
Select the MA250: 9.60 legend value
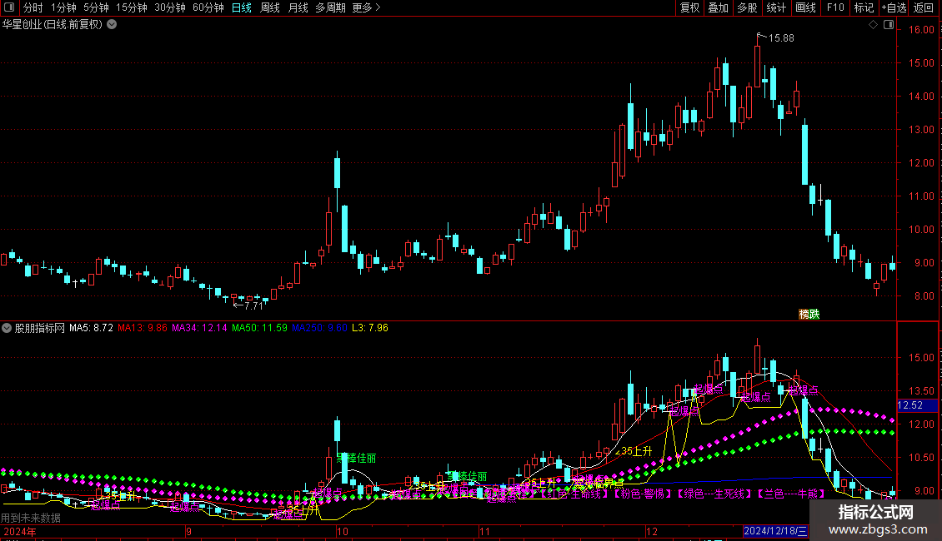(319, 328)
